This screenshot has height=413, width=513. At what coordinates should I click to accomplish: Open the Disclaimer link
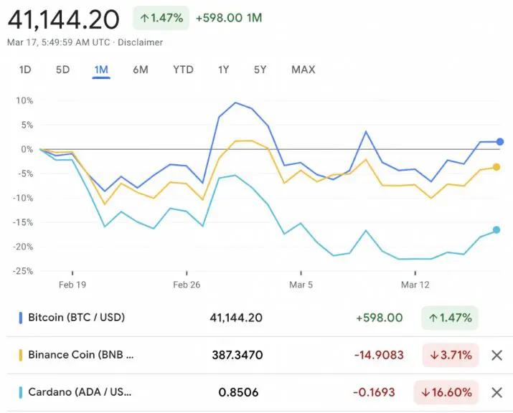(140, 42)
